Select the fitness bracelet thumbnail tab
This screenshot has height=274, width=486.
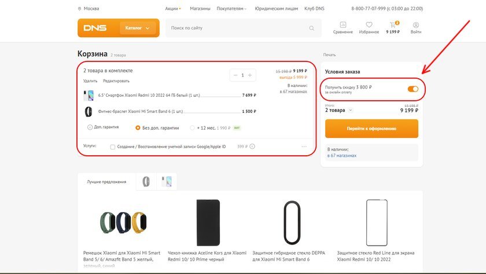click(146, 181)
